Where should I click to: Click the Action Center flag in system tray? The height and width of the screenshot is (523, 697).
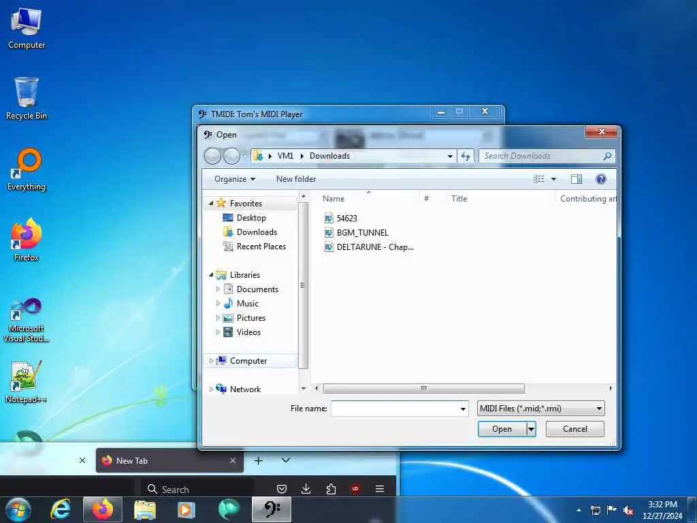612,510
